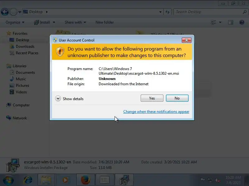Click the Size 13.0 MB value
This screenshot has height=186, width=249.
click(x=105, y=167)
